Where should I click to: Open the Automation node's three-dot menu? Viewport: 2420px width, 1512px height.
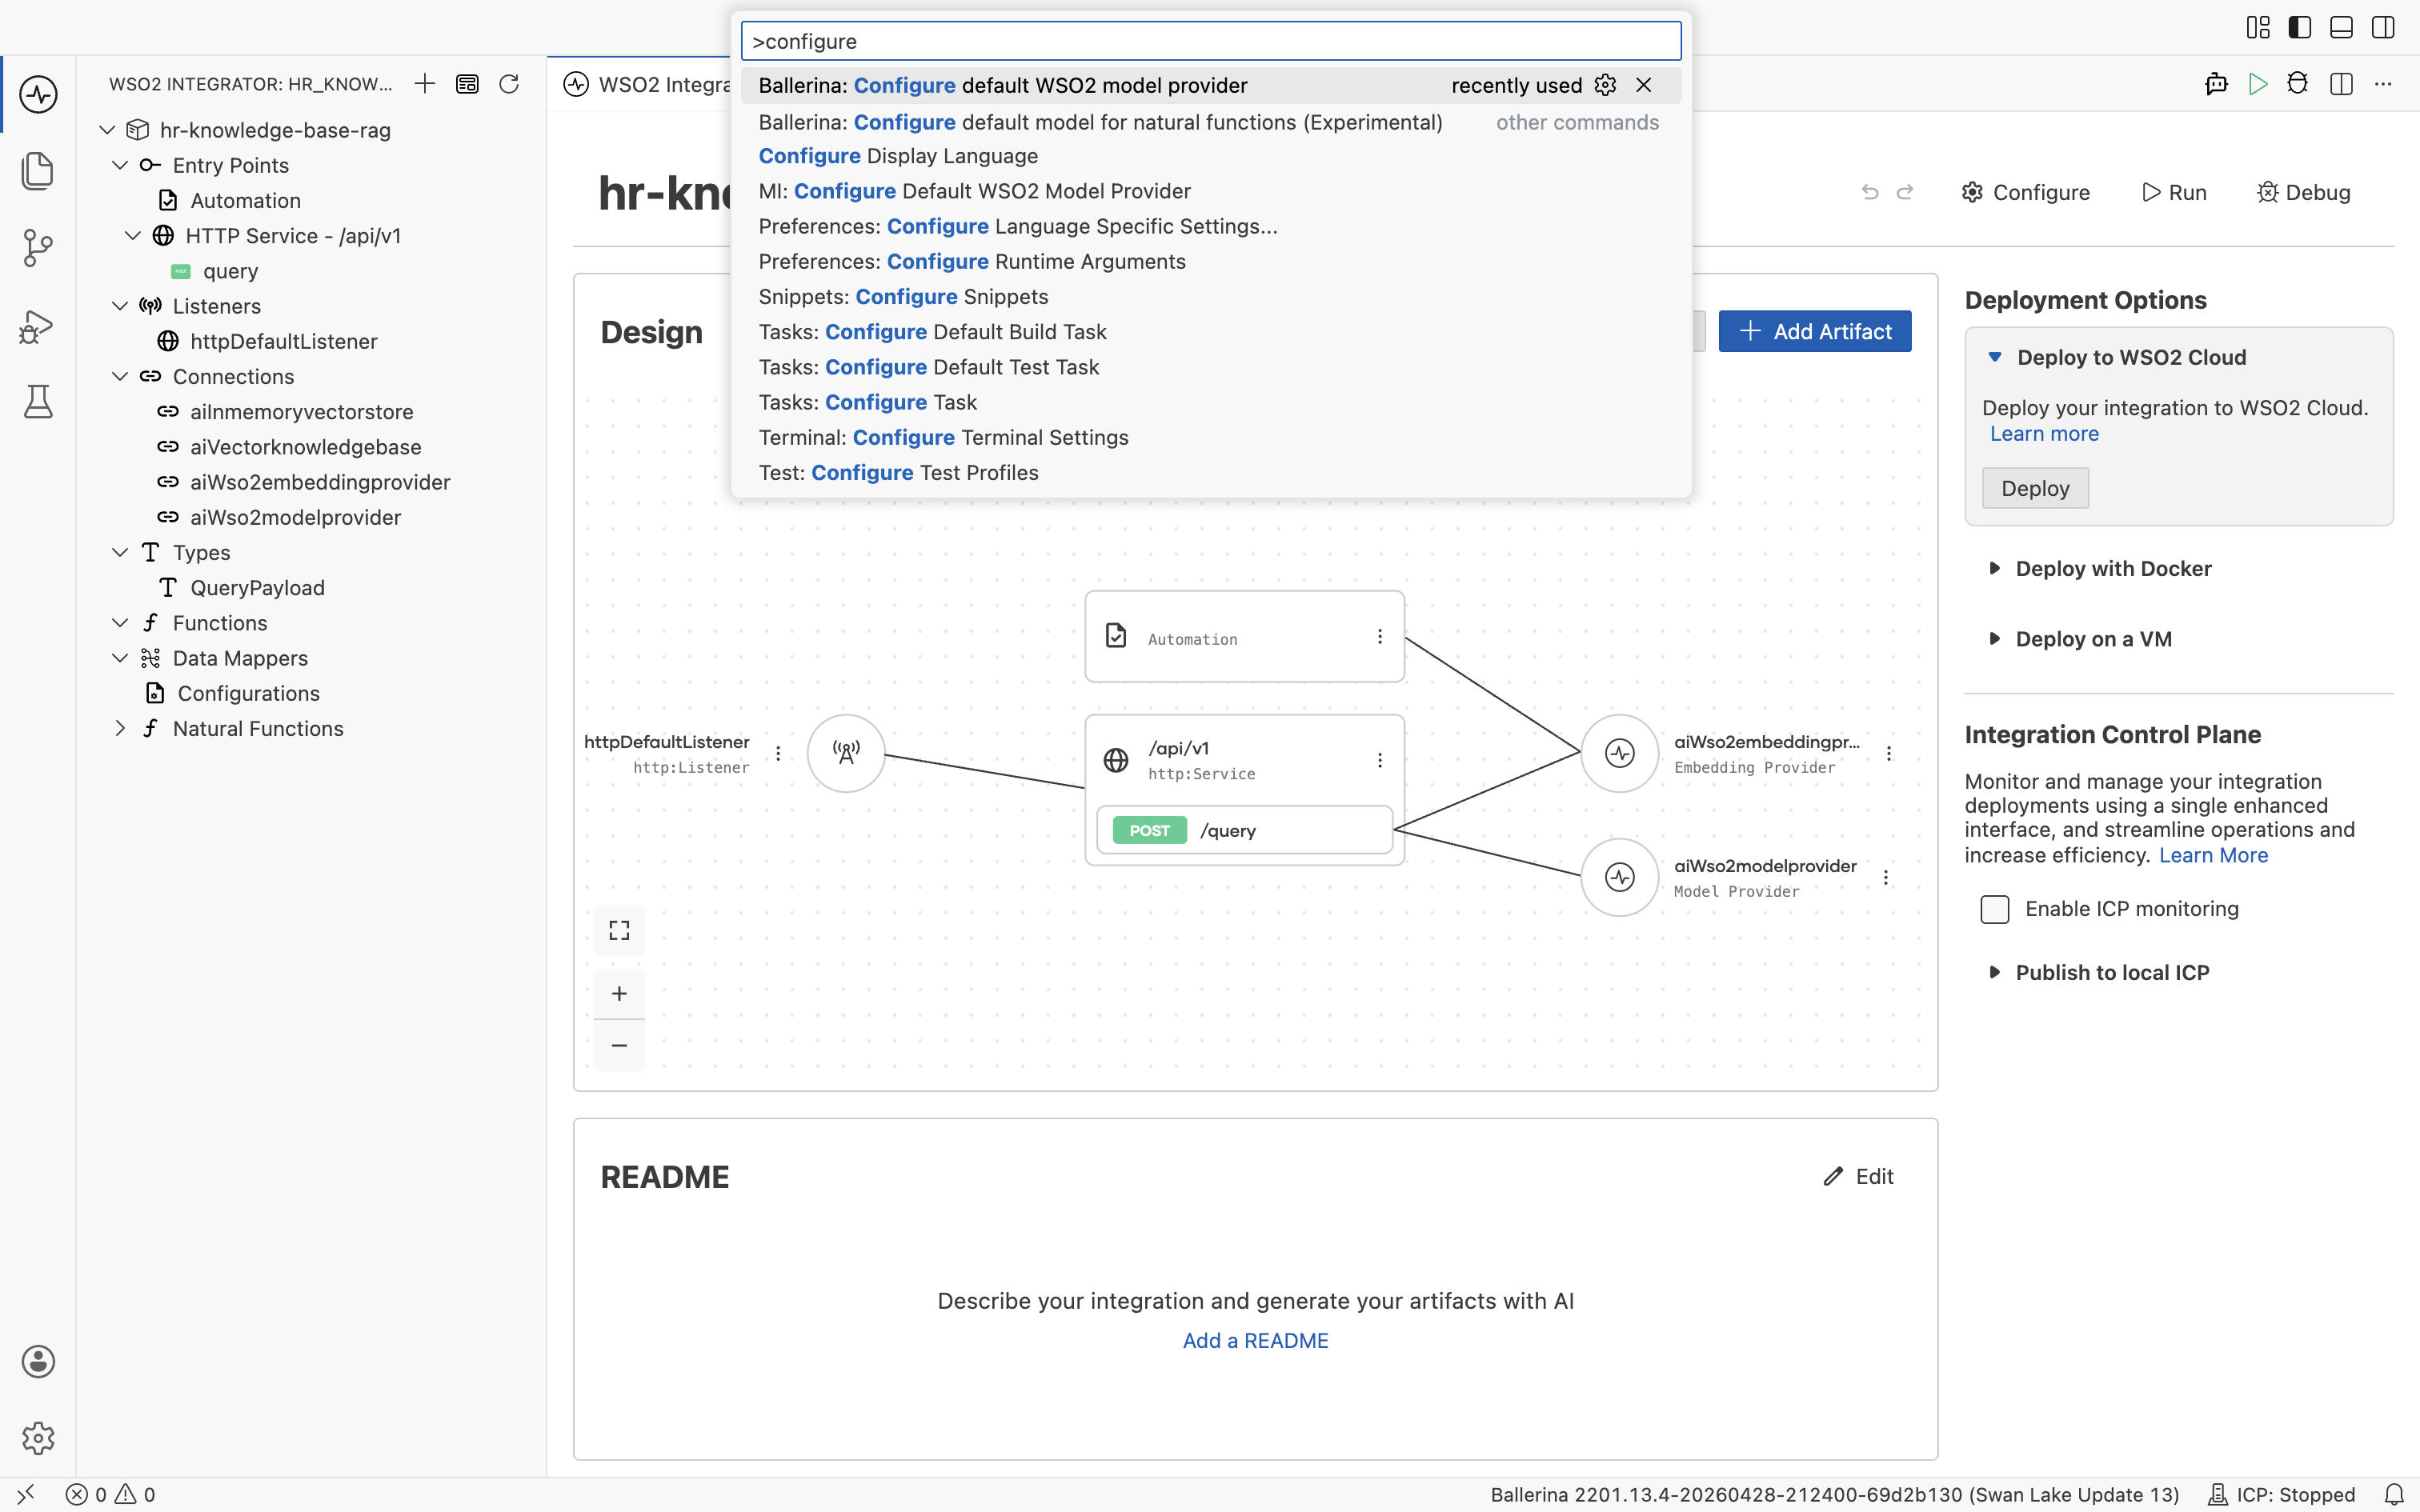(x=1380, y=637)
